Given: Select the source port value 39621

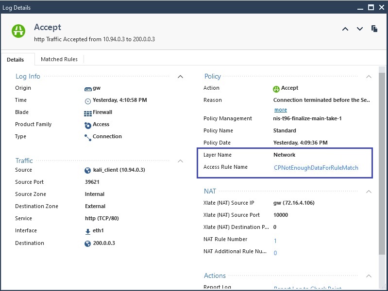Looking at the screenshot, I should (92, 182).
